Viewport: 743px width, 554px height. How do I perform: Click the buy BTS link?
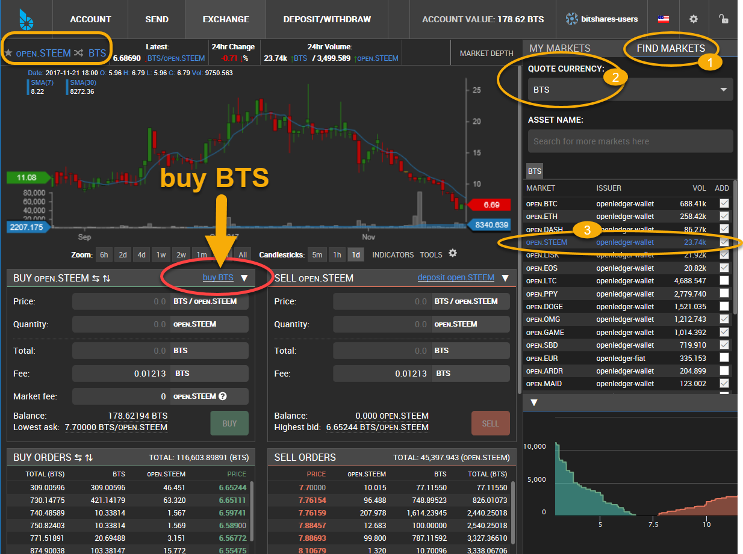218,277
